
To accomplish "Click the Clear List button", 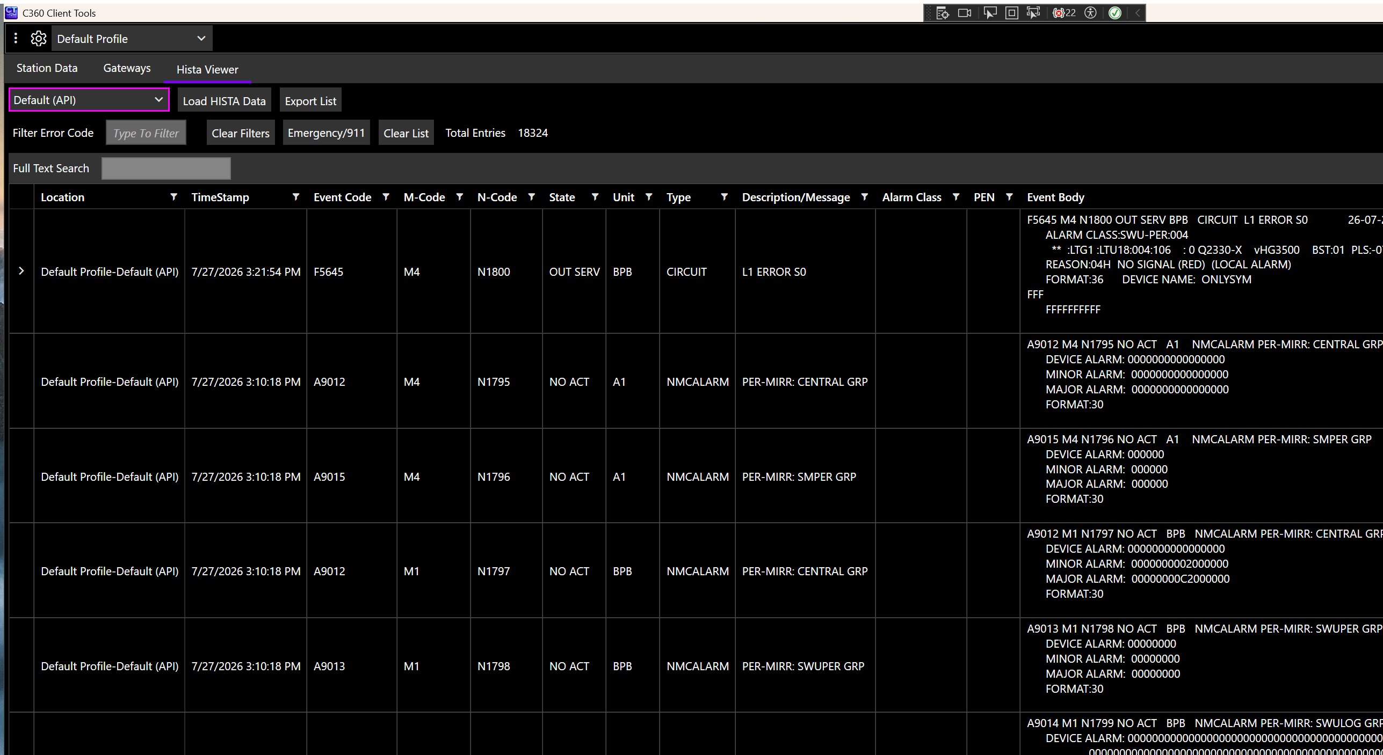I will 406,133.
